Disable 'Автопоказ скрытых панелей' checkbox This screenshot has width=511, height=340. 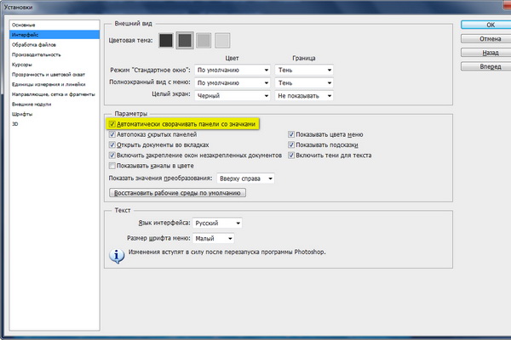(113, 134)
